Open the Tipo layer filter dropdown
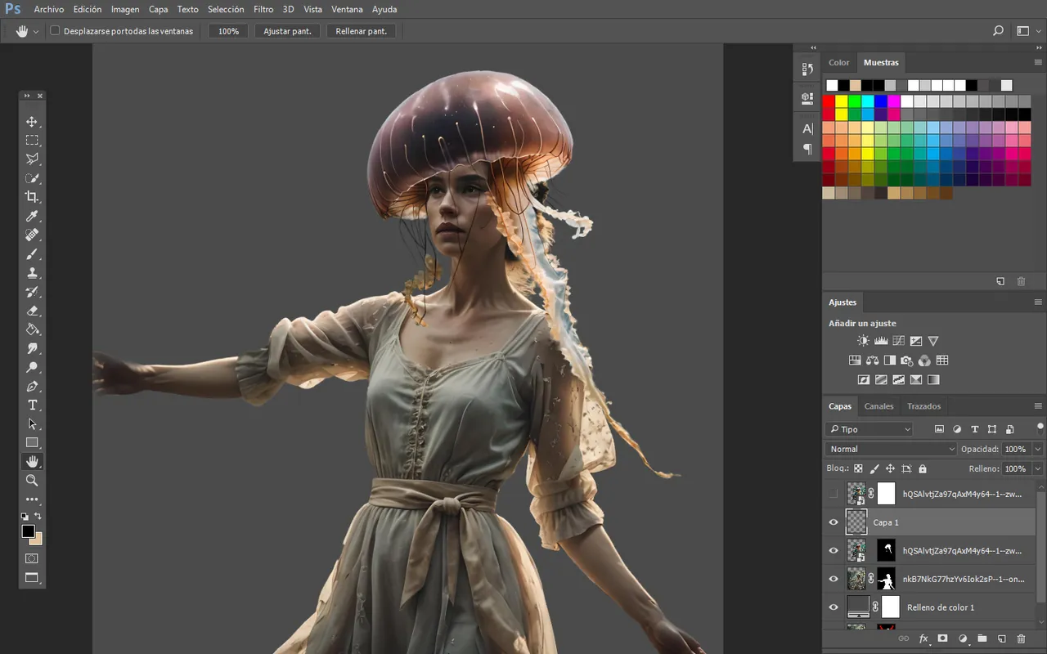The width and height of the screenshot is (1047, 654). 869,429
